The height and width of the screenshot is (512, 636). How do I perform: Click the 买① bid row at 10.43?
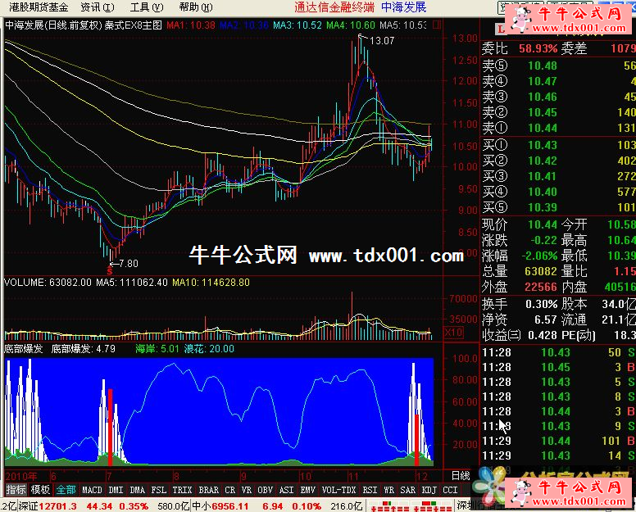558,145
